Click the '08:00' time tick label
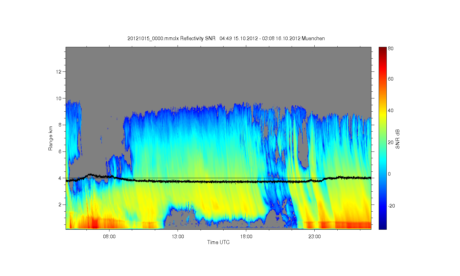This screenshot has width=460, height=276. tap(109, 237)
